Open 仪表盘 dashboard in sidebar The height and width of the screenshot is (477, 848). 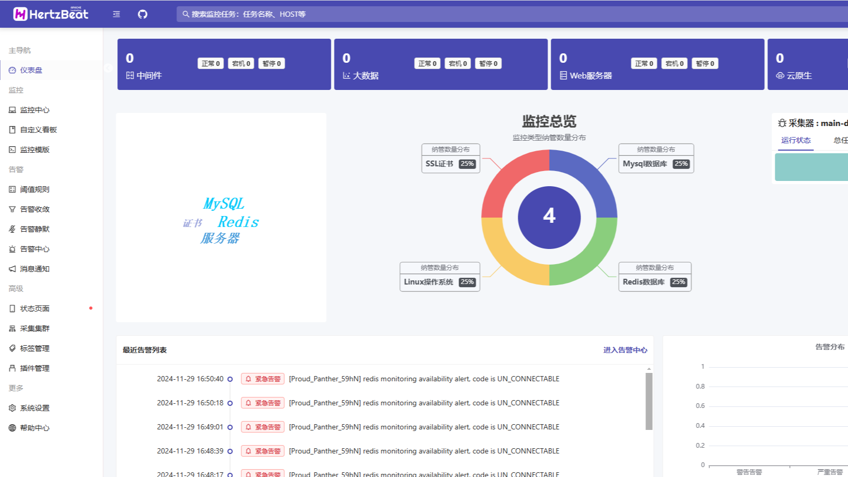point(51,70)
